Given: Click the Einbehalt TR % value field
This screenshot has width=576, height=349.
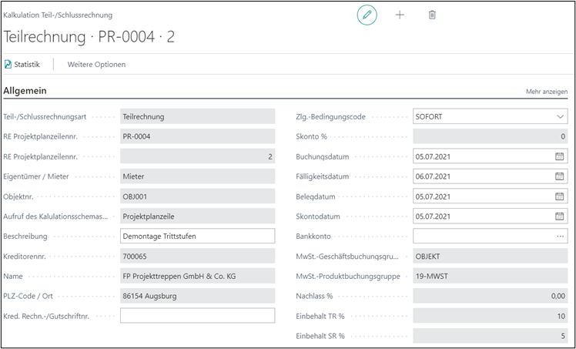Looking at the screenshot, I should [x=491, y=316].
